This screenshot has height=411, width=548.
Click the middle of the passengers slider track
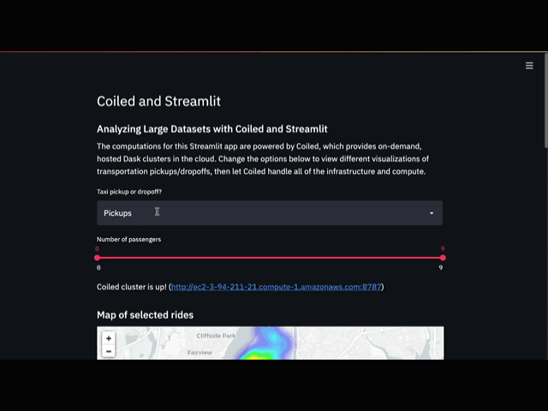pyautogui.click(x=270, y=258)
